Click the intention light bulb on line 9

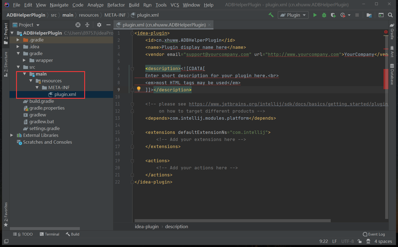pos(138,89)
